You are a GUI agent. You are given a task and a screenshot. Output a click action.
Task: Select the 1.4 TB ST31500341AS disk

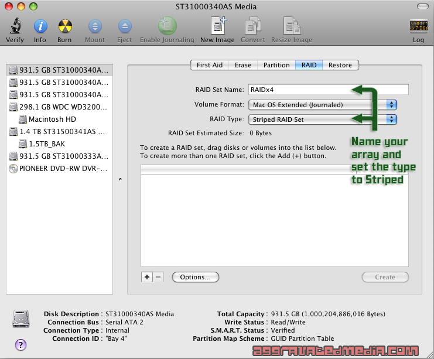click(59, 131)
